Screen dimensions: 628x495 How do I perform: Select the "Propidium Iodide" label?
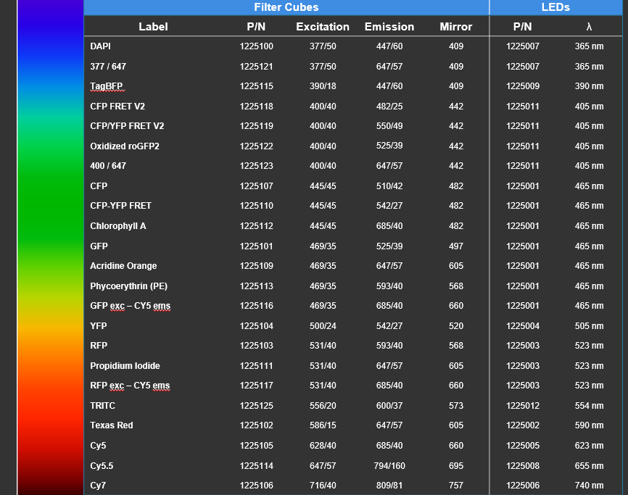(125, 366)
